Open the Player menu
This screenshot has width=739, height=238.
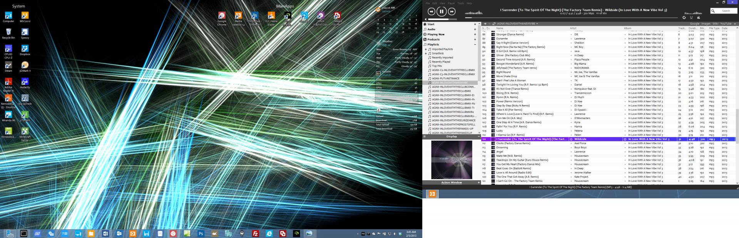(x=451, y=3)
